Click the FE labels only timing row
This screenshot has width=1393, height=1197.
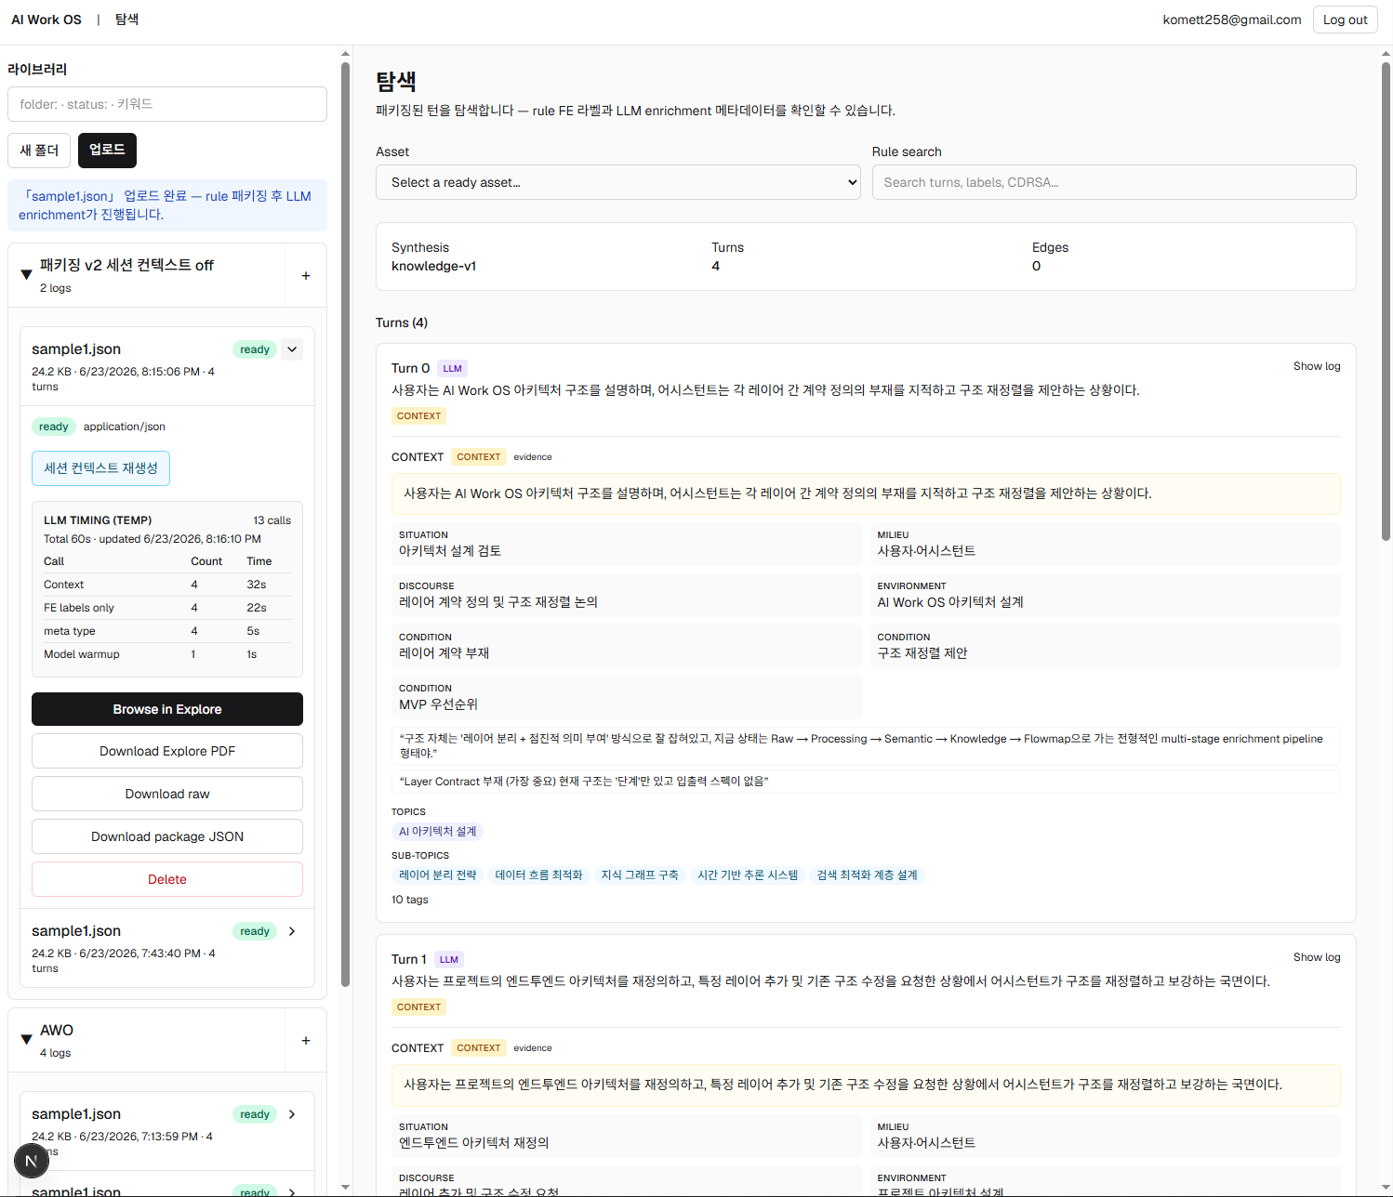(167, 608)
